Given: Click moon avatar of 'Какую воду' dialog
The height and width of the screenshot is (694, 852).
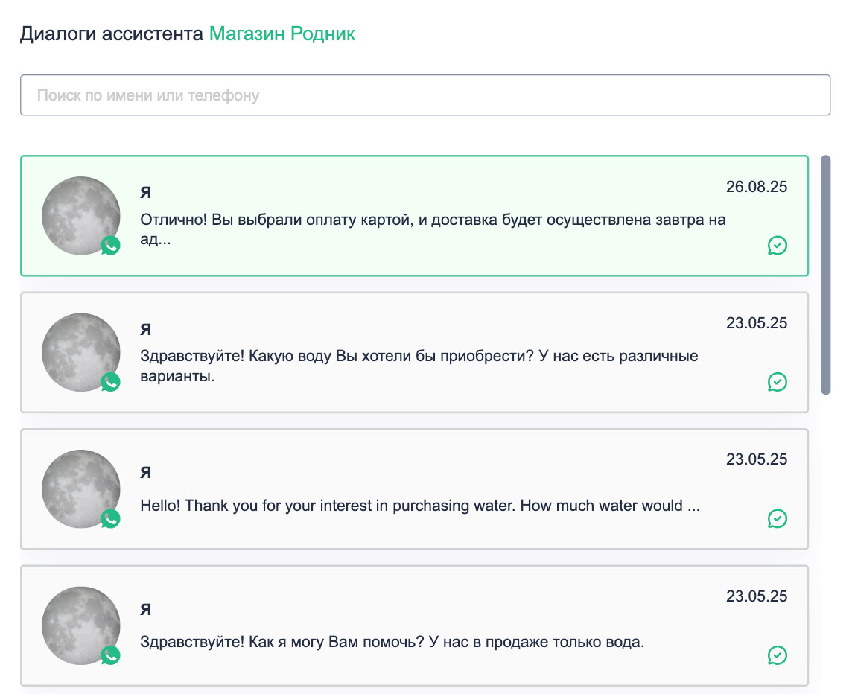Looking at the screenshot, I should (x=80, y=351).
